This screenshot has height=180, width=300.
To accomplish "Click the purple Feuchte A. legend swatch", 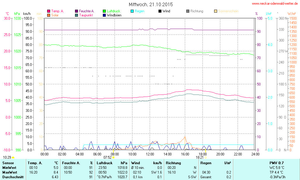I will pos(76,11).
